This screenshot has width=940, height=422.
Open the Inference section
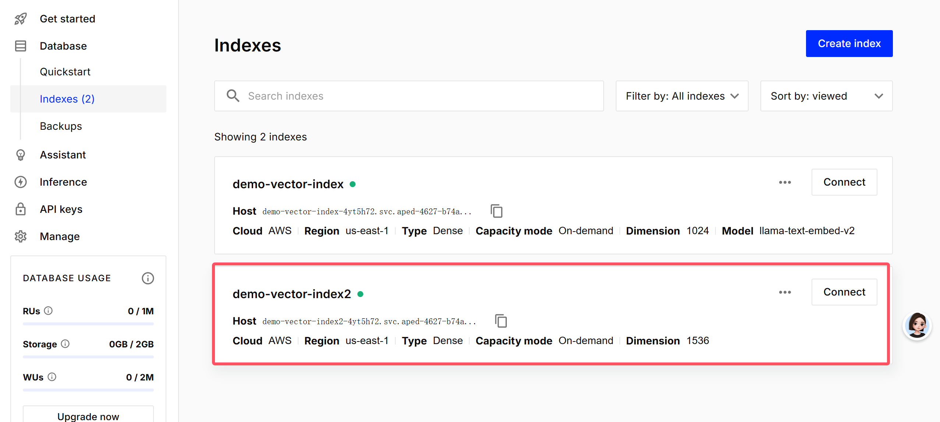click(63, 182)
